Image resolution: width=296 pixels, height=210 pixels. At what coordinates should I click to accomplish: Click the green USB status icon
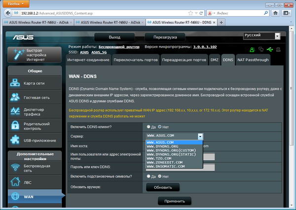point(270,49)
